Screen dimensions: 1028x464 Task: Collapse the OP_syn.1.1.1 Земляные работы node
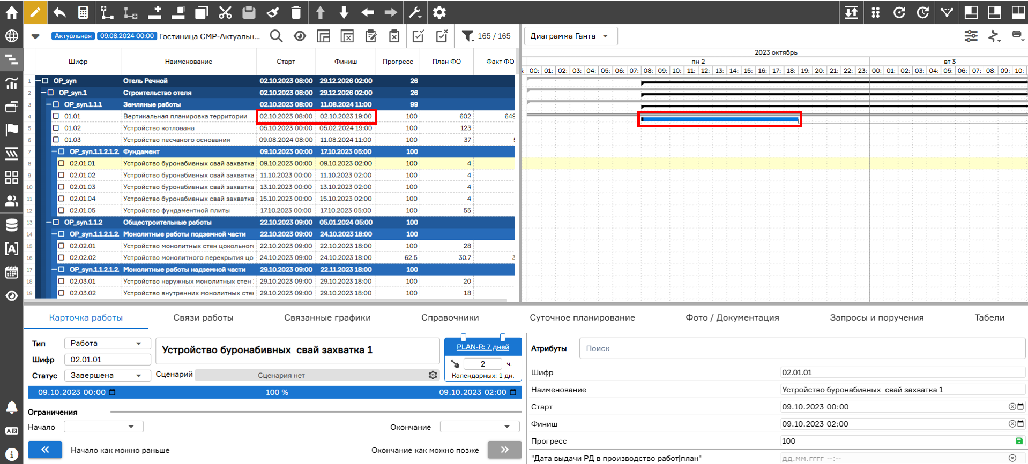[49, 104]
